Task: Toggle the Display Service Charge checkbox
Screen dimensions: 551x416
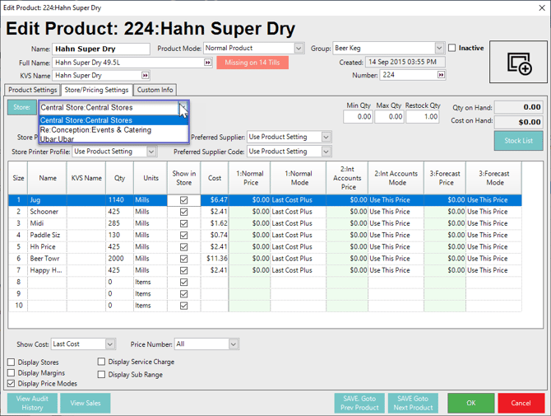Action: [x=102, y=362]
